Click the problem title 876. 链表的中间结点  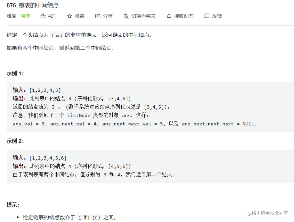click(x=33, y=5)
